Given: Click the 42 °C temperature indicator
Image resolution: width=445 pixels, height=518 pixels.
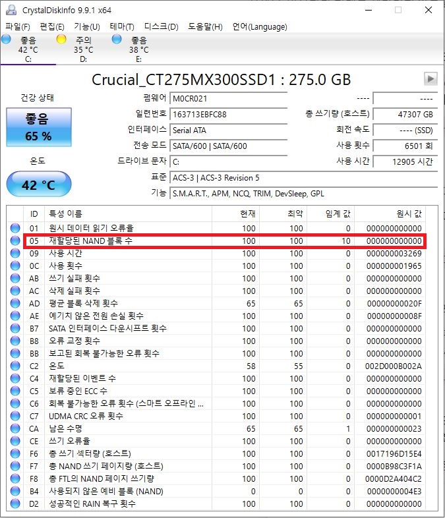Looking at the screenshot, I should [x=39, y=185].
